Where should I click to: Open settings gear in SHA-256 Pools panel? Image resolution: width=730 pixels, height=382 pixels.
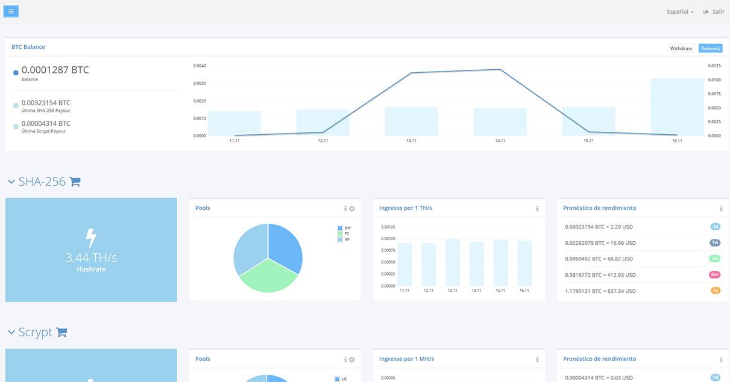(x=352, y=208)
